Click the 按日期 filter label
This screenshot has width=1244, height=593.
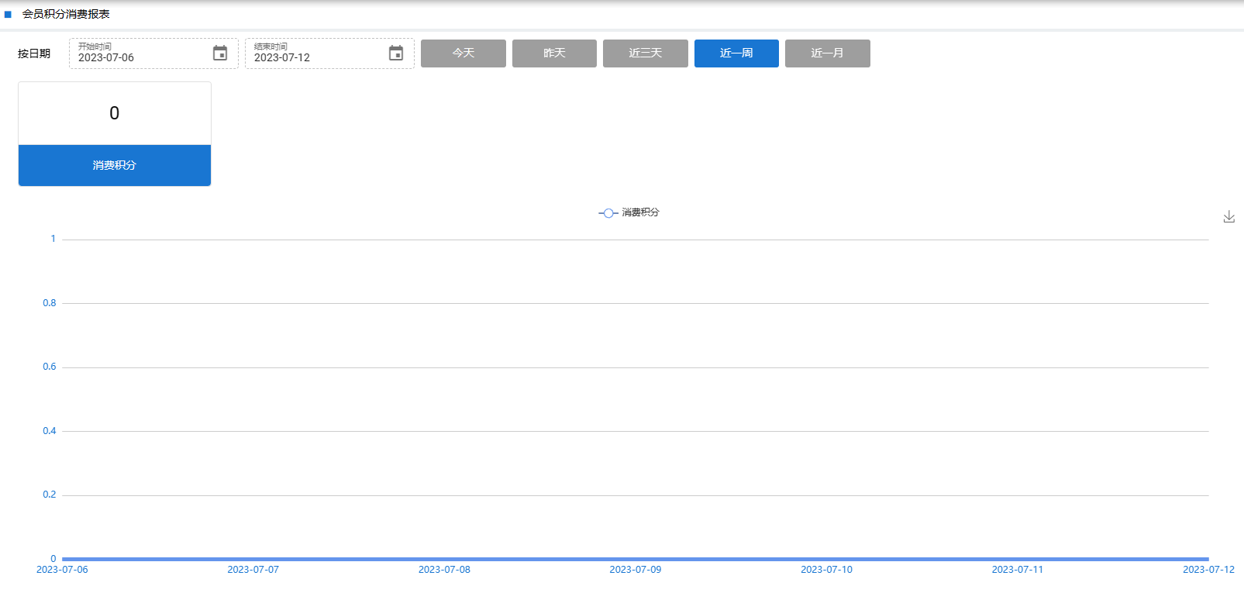(34, 53)
